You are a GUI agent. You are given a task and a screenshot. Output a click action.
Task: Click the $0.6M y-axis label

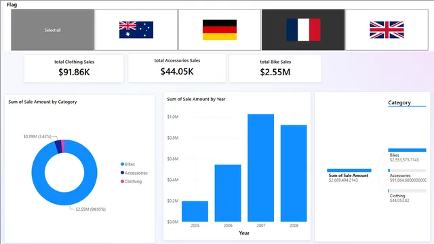173,159
